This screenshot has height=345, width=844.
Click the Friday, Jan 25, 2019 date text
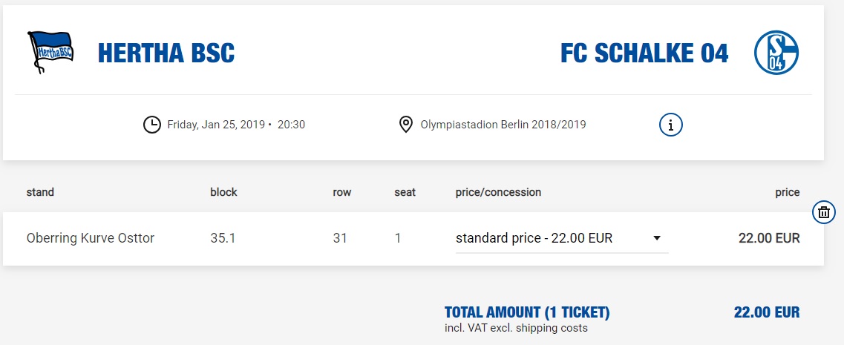[217, 125]
